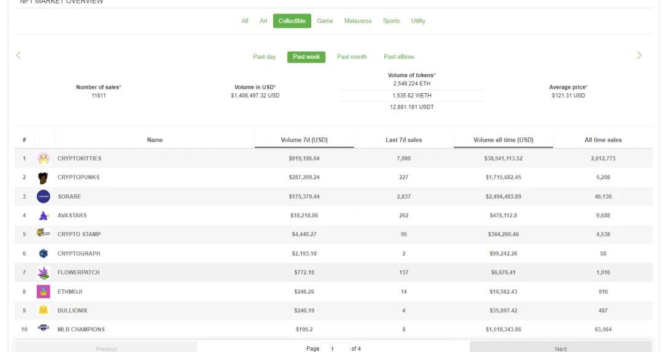Switch time range to Past week

[x=306, y=56]
